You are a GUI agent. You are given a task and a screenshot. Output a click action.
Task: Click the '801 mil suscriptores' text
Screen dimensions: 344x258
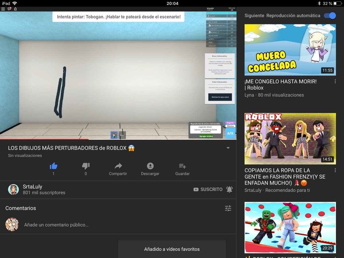click(x=44, y=193)
